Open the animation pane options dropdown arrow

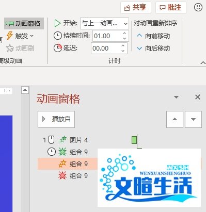(176, 97)
